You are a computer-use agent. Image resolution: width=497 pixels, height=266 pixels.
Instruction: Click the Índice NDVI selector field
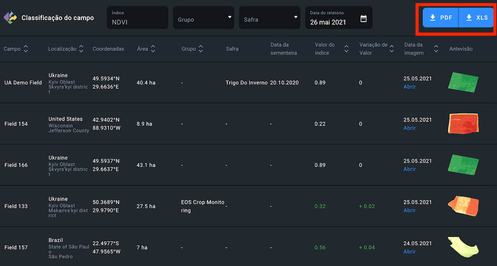(x=137, y=18)
